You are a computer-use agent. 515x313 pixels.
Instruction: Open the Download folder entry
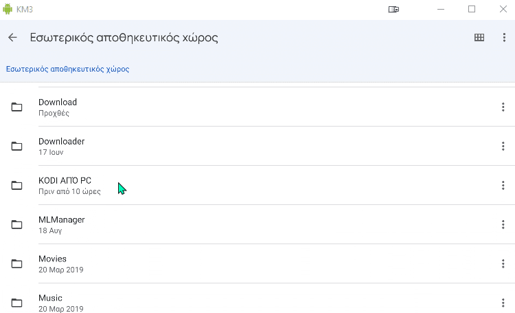[257, 107]
